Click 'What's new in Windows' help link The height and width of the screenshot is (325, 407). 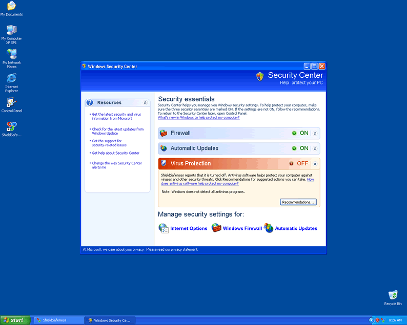tap(198, 117)
